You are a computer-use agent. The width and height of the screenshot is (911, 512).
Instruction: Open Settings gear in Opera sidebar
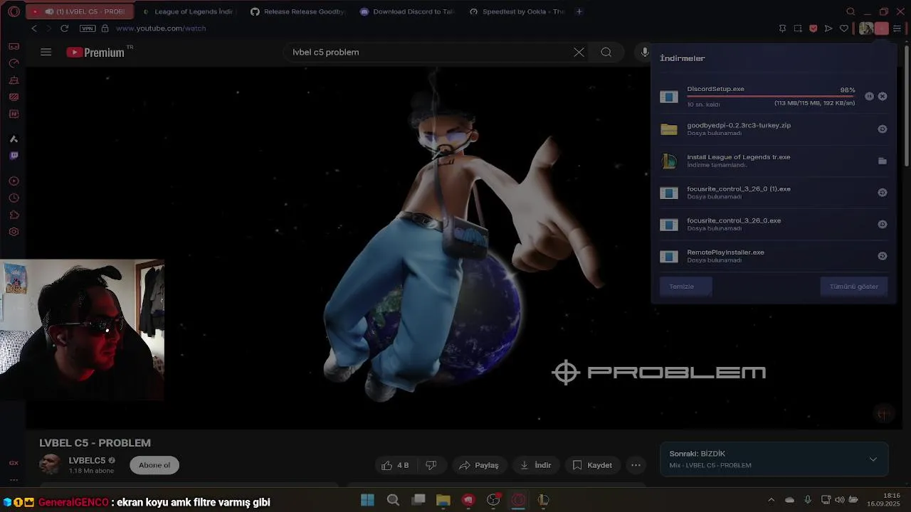coord(14,232)
